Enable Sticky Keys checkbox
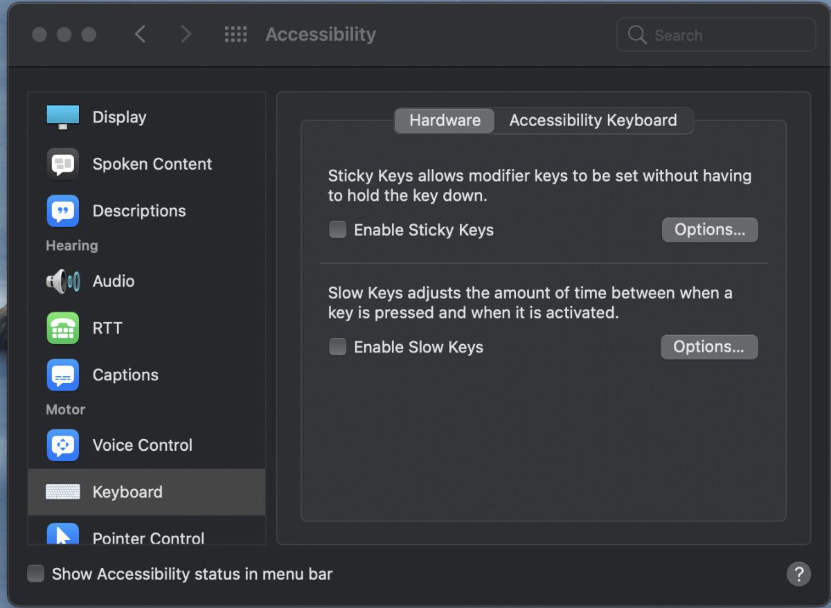 click(x=338, y=230)
